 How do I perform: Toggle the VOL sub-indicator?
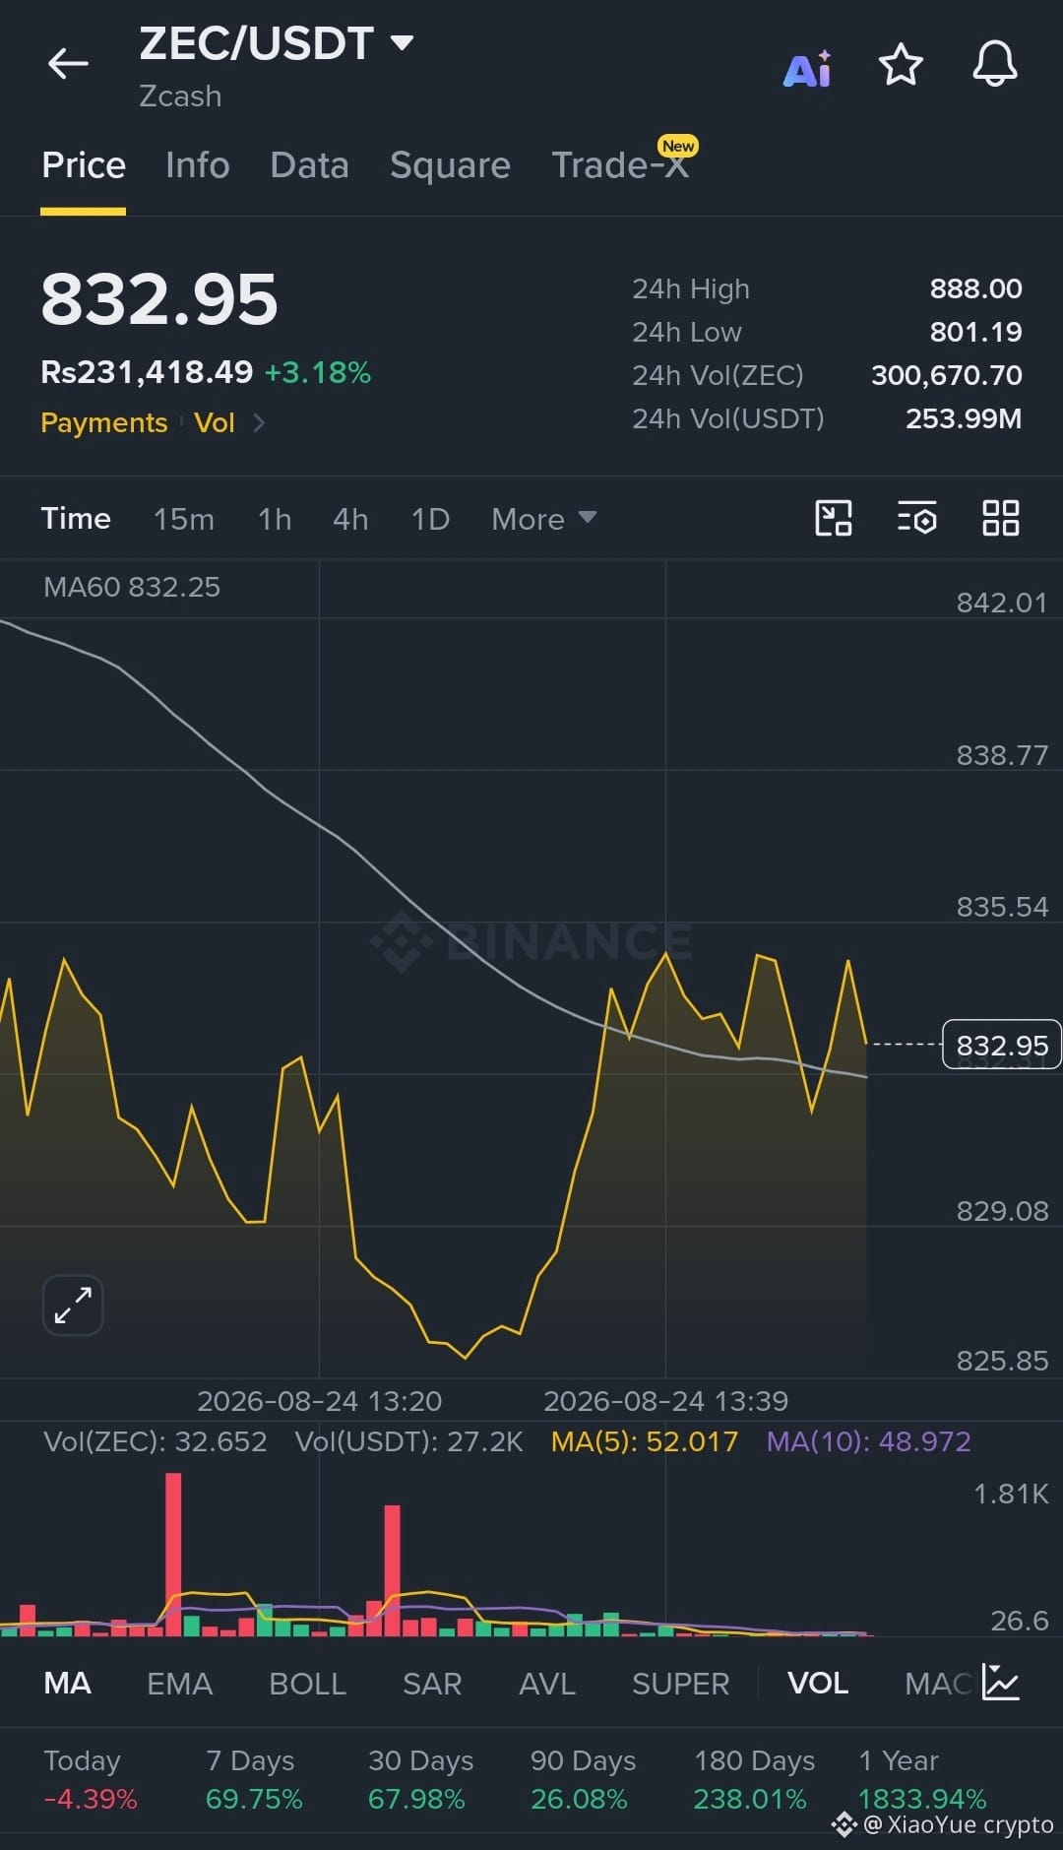(818, 1683)
